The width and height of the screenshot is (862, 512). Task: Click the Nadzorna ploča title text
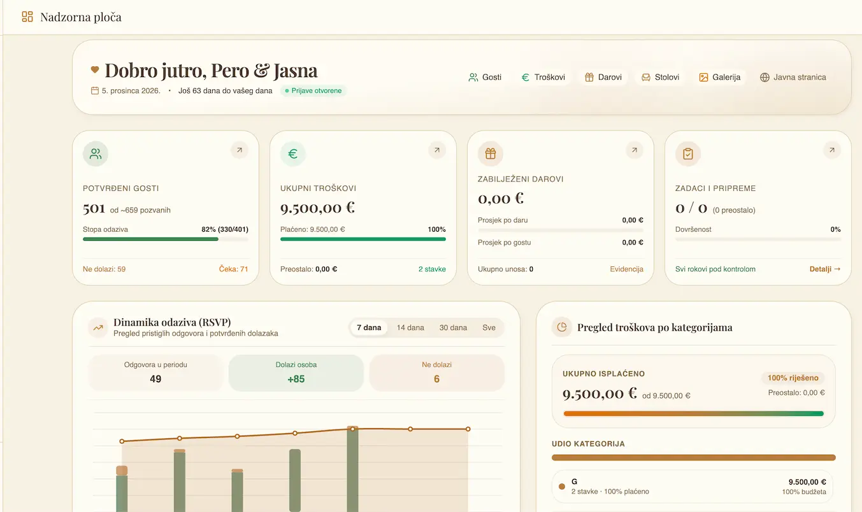pos(81,17)
